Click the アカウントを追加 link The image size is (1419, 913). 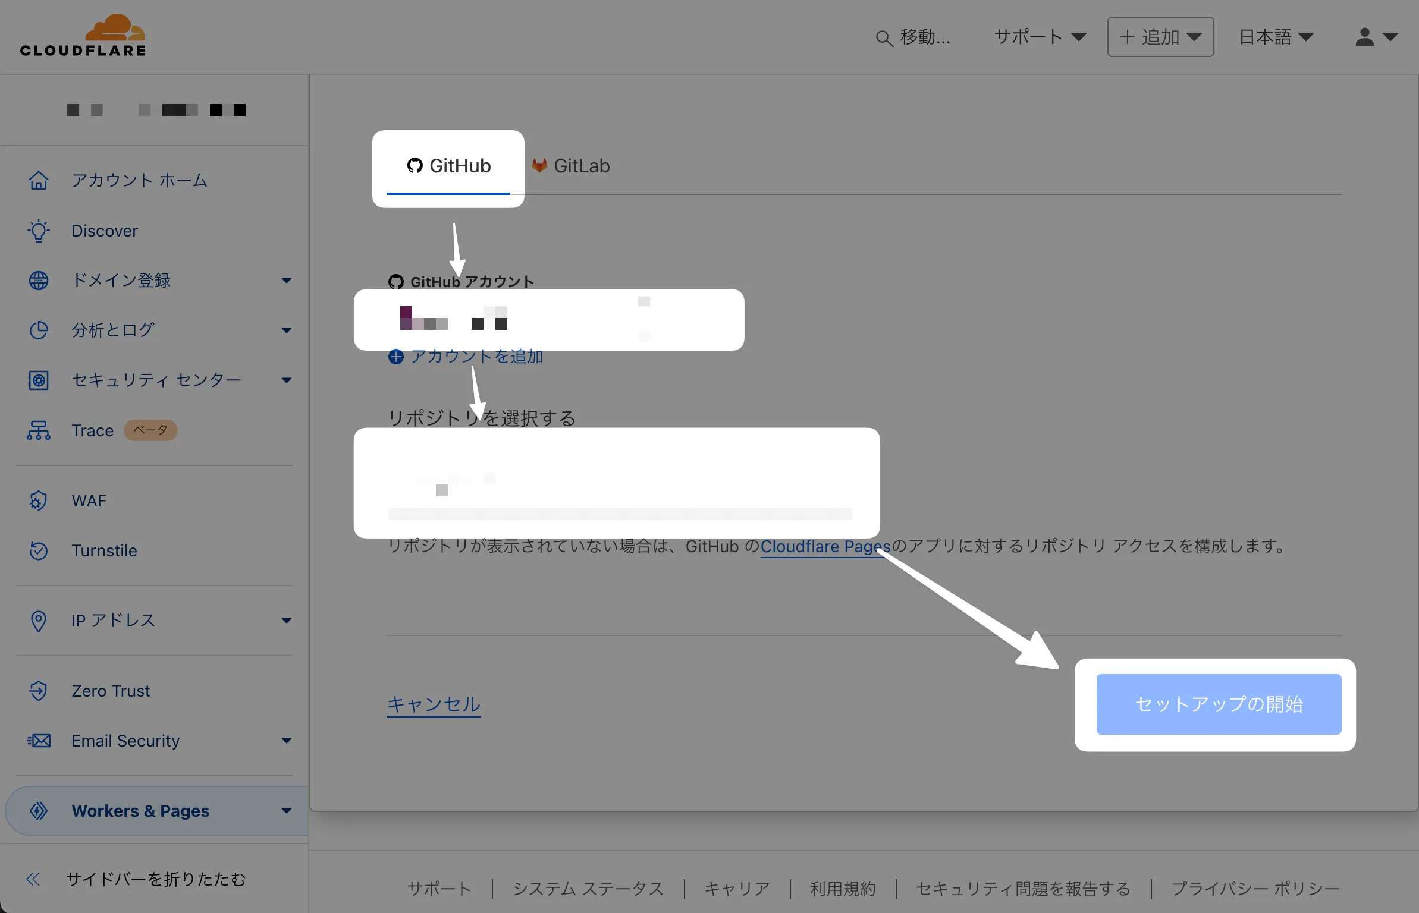click(466, 357)
